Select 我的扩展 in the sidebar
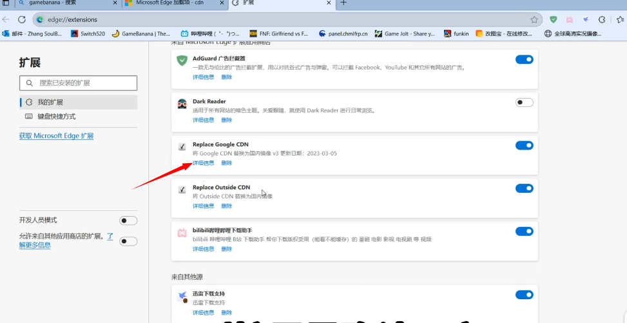627x323 pixels. click(79, 102)
